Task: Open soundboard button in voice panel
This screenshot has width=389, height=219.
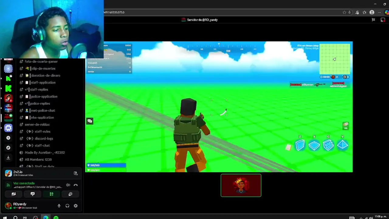Action: [71, 194]
